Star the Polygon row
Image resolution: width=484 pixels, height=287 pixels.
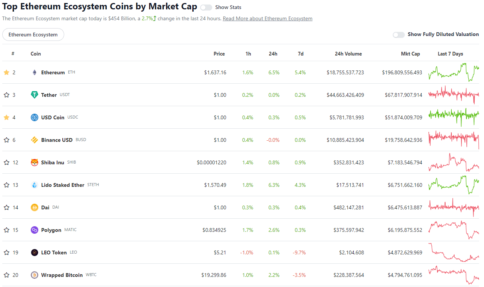point(6,230)
